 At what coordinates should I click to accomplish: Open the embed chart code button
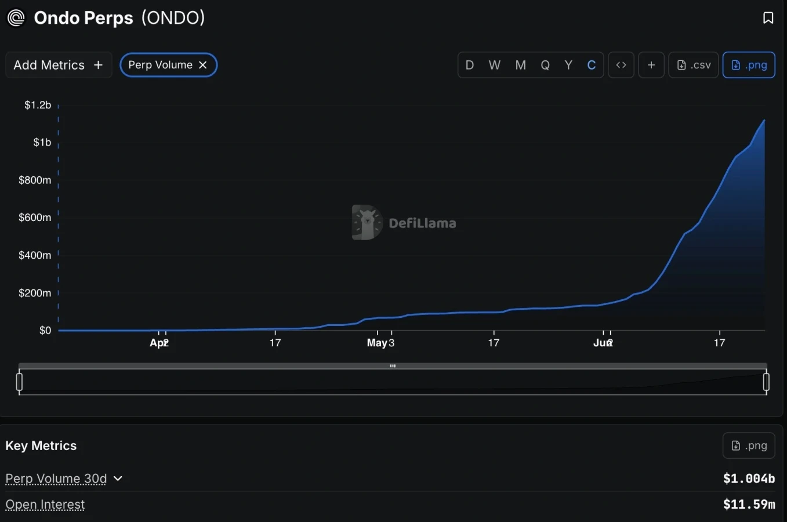[x=621, y=65]
